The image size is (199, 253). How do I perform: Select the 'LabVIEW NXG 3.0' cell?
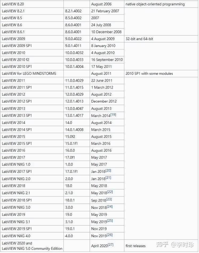[32, 207]
